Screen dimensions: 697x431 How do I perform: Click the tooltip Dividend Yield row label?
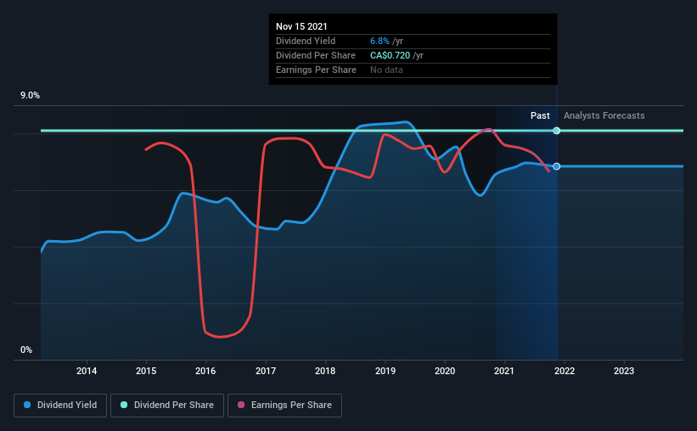click(x=306, y=41)
